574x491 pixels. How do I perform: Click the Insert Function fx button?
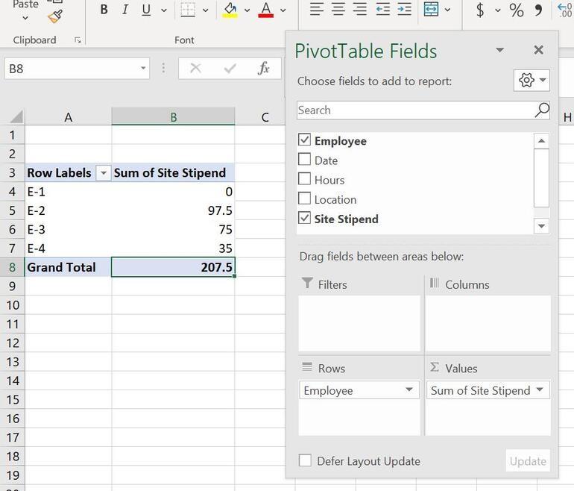point(263,69)
